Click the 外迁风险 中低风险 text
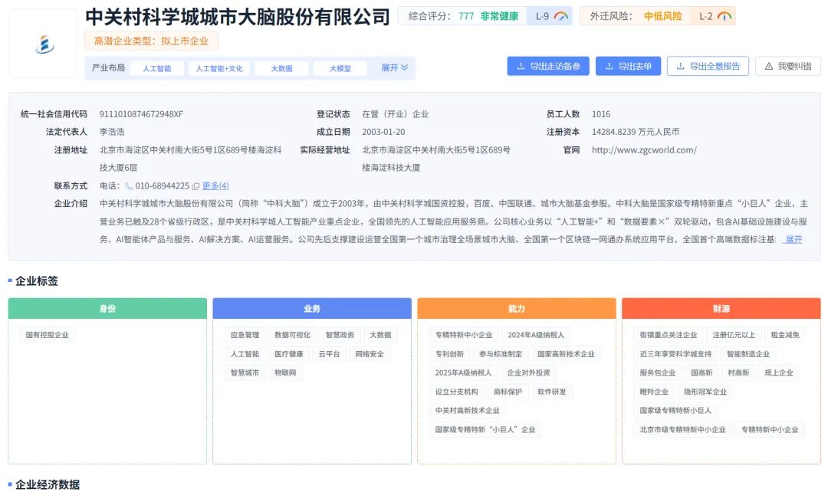 click(636, 16)
